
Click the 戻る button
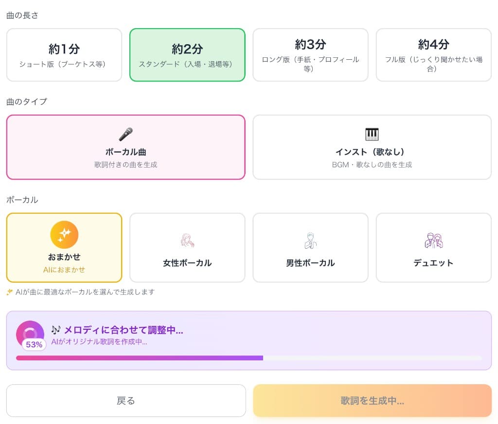click(125, 400)
